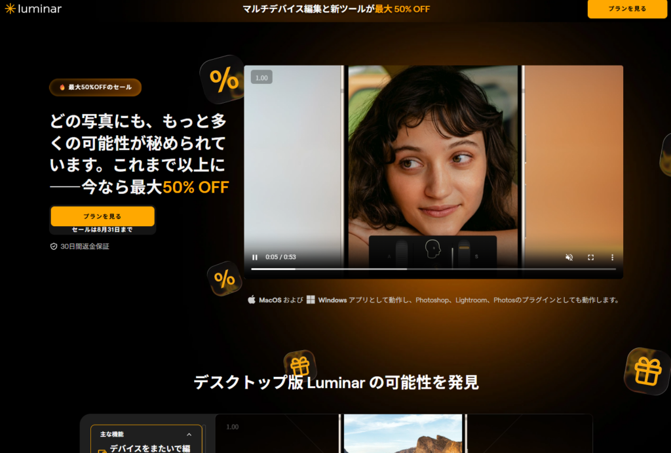Click the landscape preview thumbnail below heading
The width and height of the screenshot is (671, 453).
tap(403, 433)
